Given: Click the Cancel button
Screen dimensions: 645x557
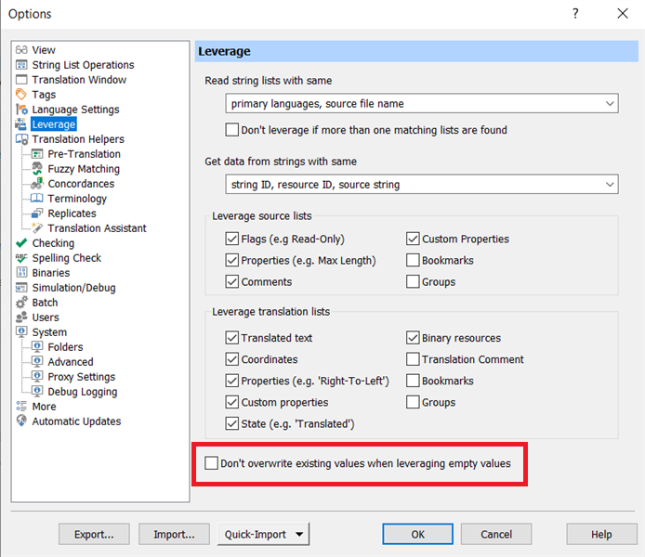Looking at the screenshot, I should 496,535.
